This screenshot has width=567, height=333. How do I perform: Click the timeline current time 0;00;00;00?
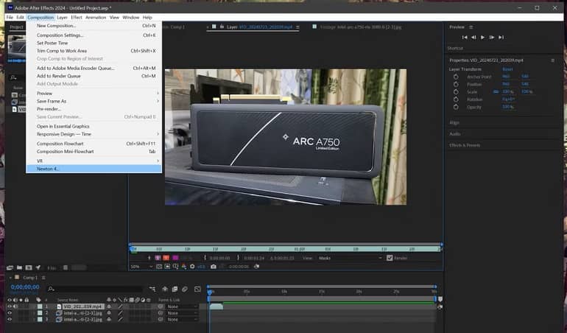pyautogui.click(x=25, y=287)
